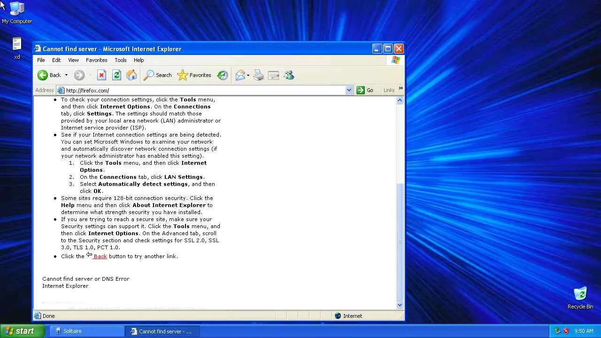Click the Go button next to the address bar

(x=365, y=90)
